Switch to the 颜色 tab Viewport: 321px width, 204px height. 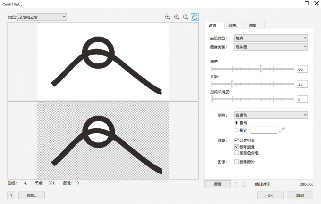232,25
